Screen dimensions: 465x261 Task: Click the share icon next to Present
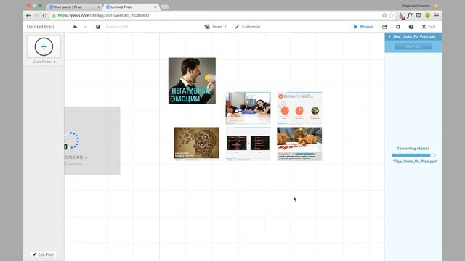click(x=384, y=27)
